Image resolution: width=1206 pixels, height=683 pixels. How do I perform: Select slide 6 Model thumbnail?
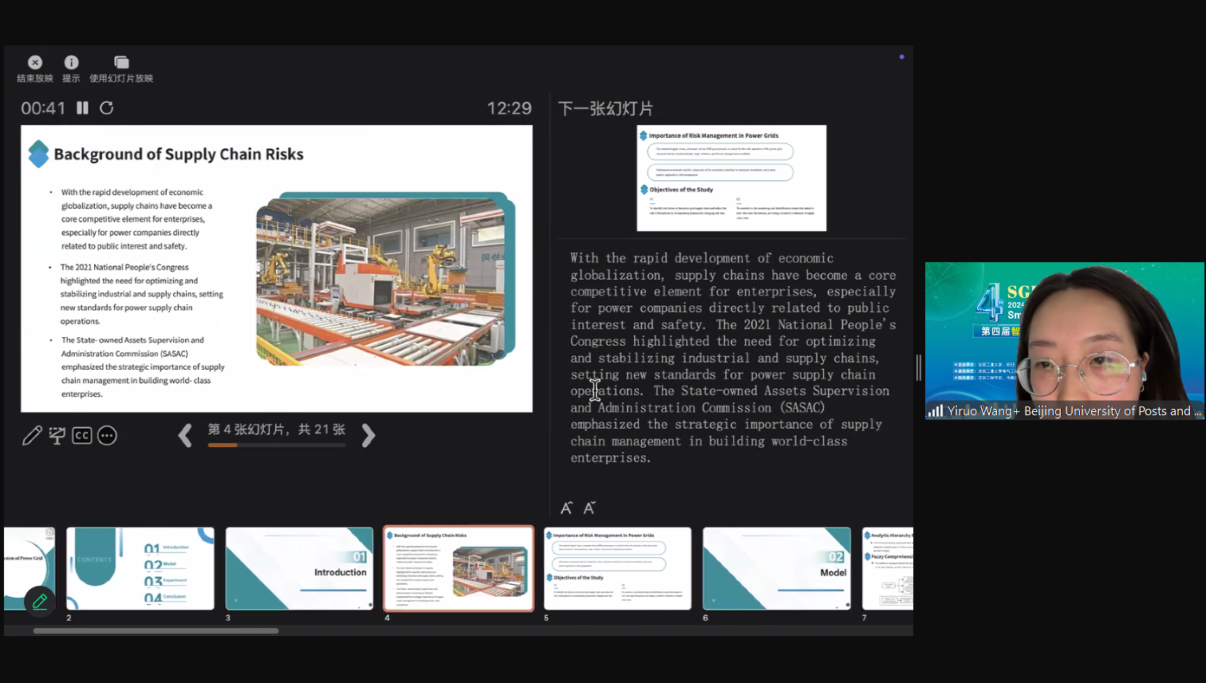777,568
